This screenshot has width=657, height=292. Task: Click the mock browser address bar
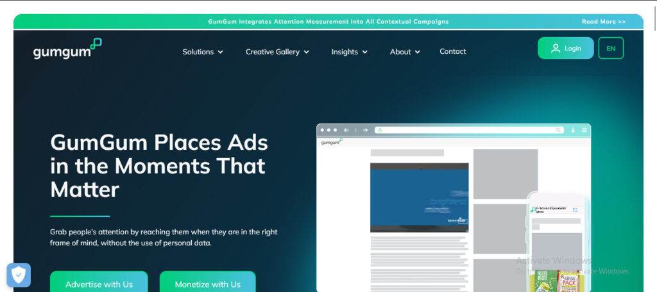coord(469,130)
